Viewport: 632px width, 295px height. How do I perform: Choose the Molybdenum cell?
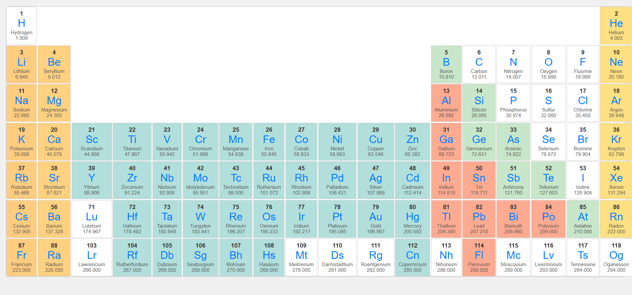click(x=200, y=180)
